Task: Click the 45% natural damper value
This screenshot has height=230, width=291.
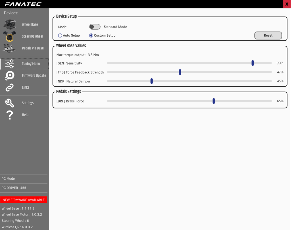Action: (x=280, y=81)
